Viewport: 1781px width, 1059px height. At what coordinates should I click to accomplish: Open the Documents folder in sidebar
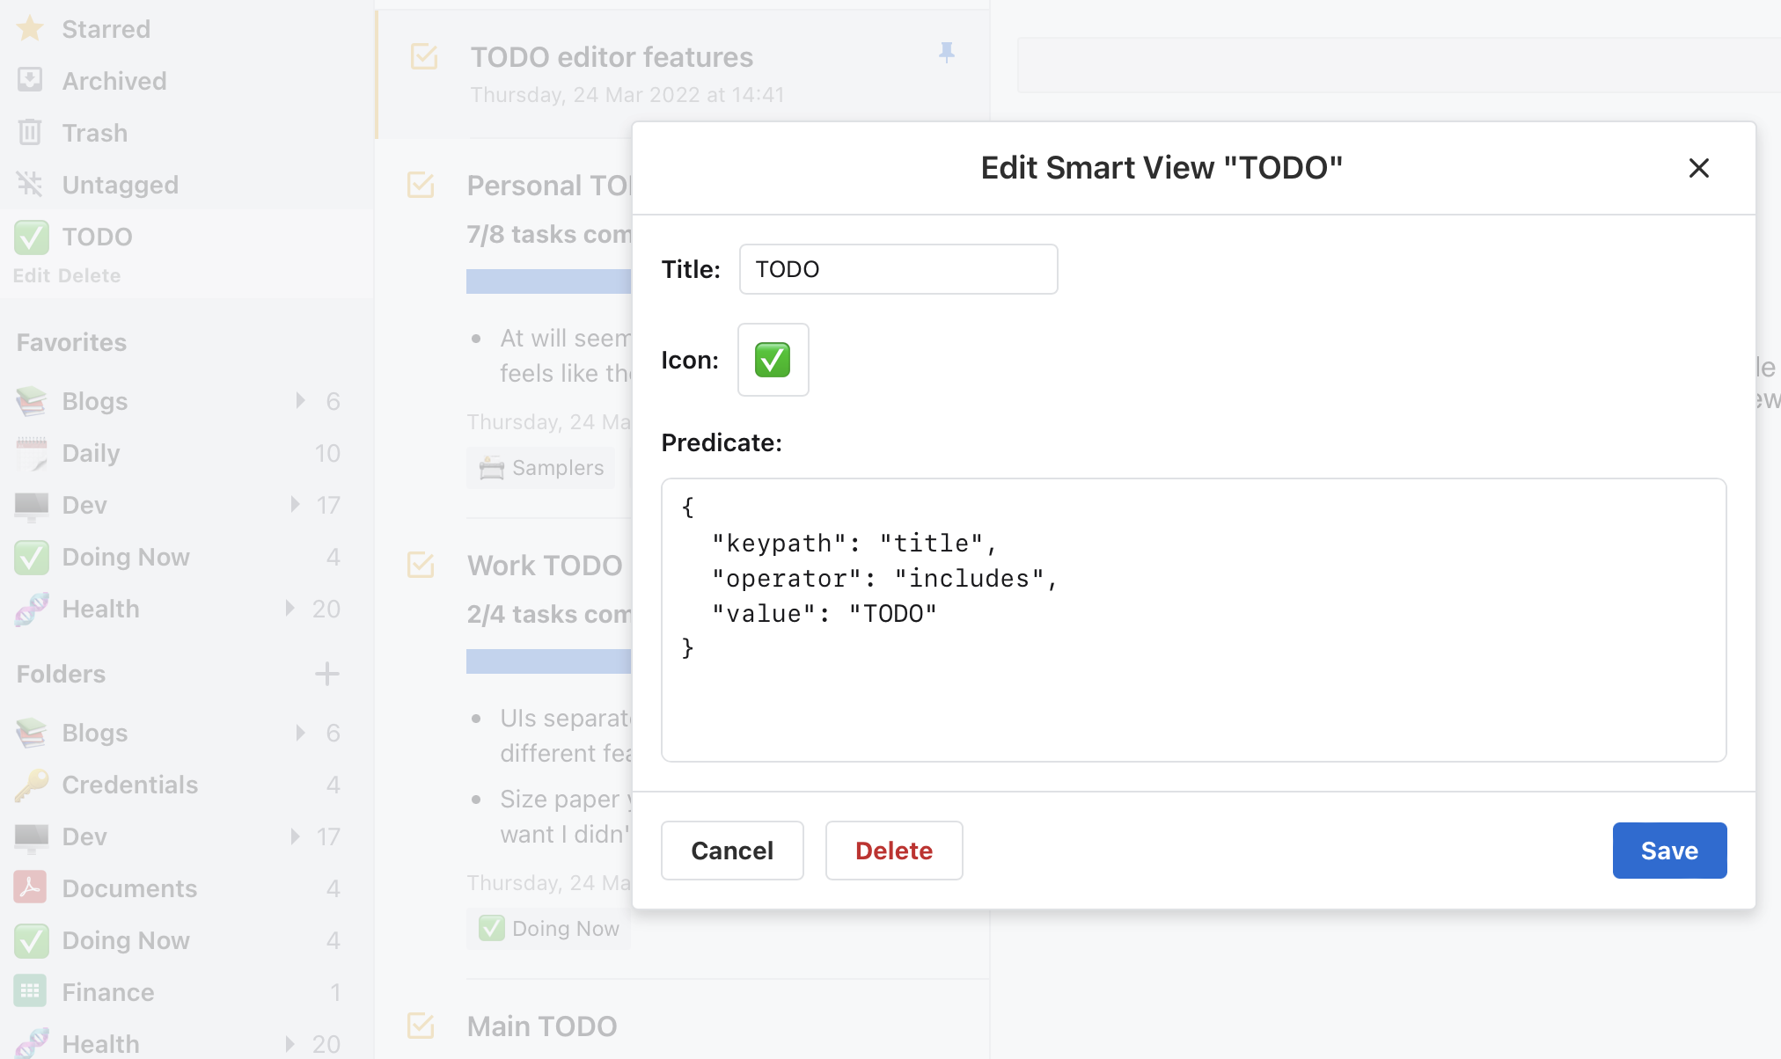(x=129, y=888)
